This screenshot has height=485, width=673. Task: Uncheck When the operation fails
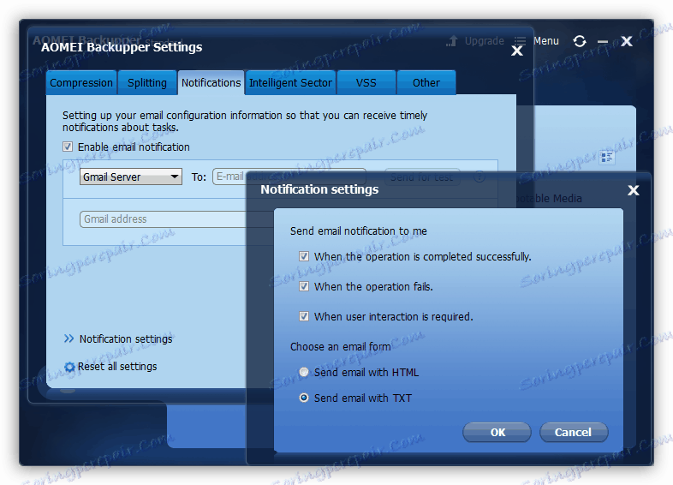pos(304,286)
